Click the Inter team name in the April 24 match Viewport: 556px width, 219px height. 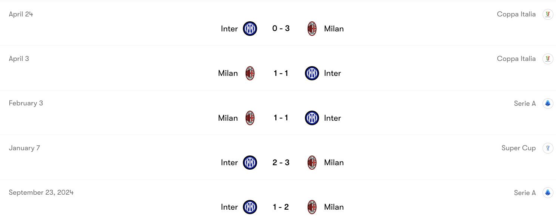point(229,28)
